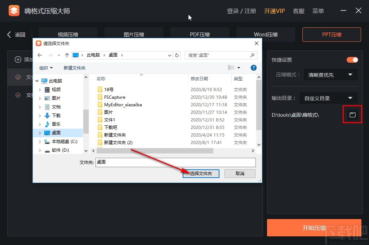Click the 搜索"桌面" search box
Image resolution: width=369 pixels, height=245 pixels.
(x=221, y=55)
